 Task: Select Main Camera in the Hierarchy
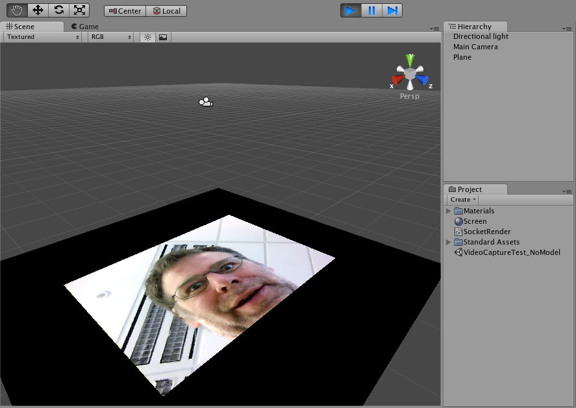tap(476, 46)
